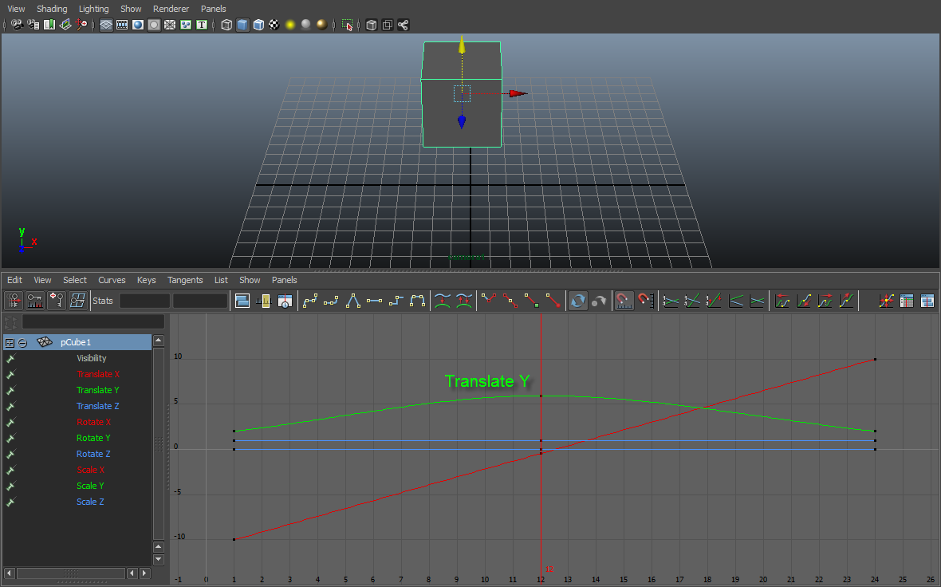Open the Tangents dropdown menu
The image size is (941, 587).
click(x=185, y=280)
